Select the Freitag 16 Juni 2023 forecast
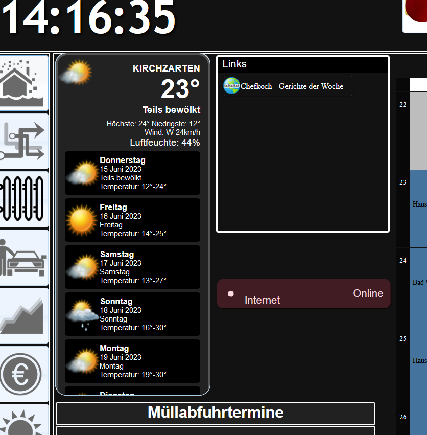Screen dimensions: 427x435 click(132, 220)
